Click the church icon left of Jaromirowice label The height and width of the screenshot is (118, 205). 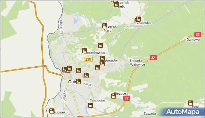tap(85, 51)
